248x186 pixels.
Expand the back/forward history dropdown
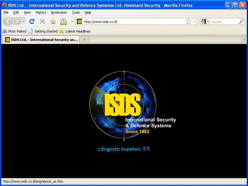point(24,21)
